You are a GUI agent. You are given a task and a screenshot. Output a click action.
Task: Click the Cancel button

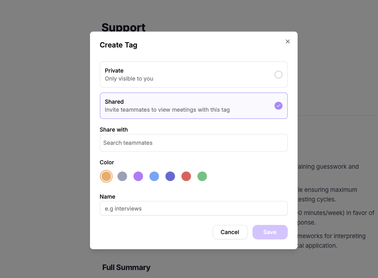pyautogui.click(x=230, y=232)
